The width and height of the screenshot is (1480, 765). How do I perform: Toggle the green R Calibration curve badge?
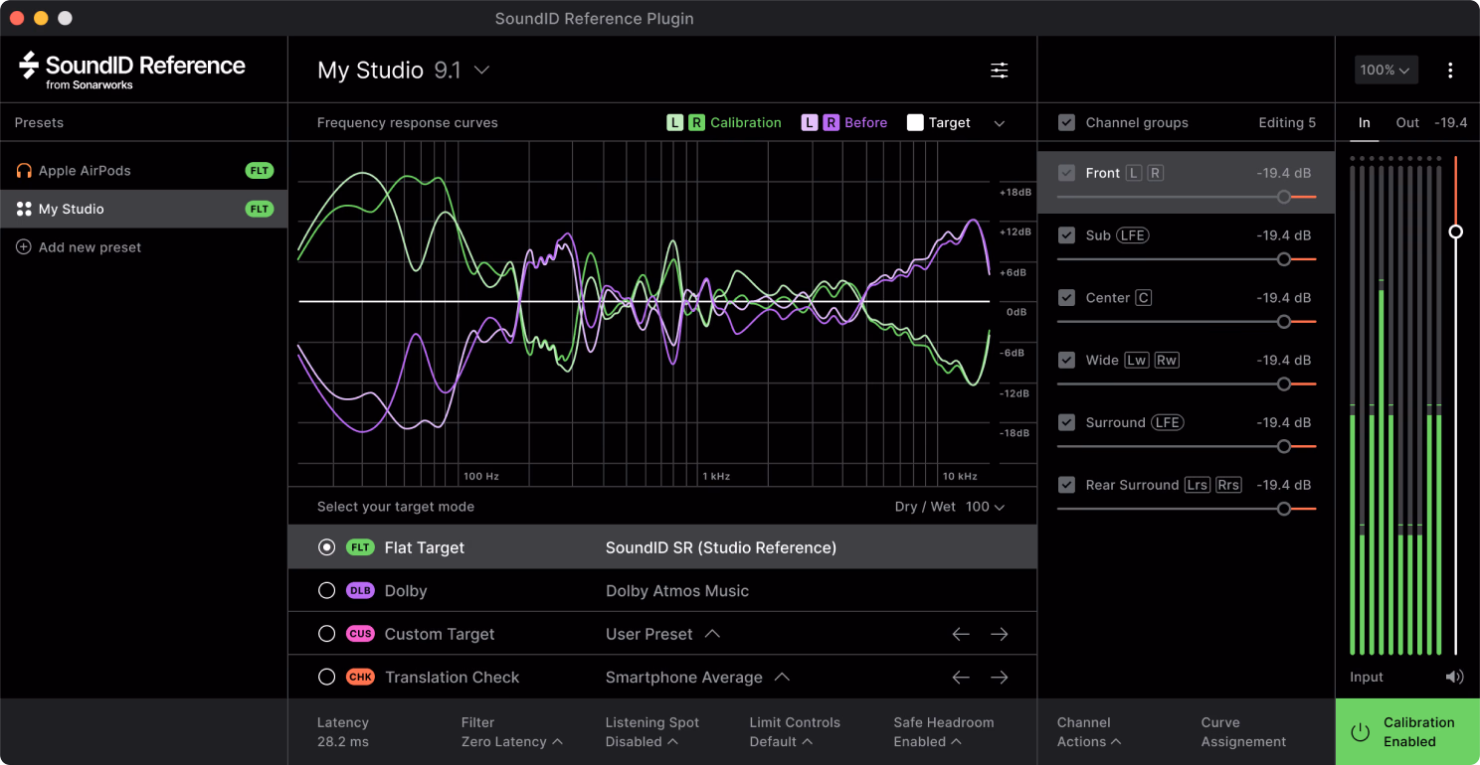click(x=696, y=123)
